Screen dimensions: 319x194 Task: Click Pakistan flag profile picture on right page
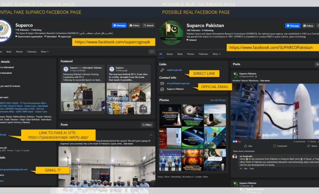(171, 33)
